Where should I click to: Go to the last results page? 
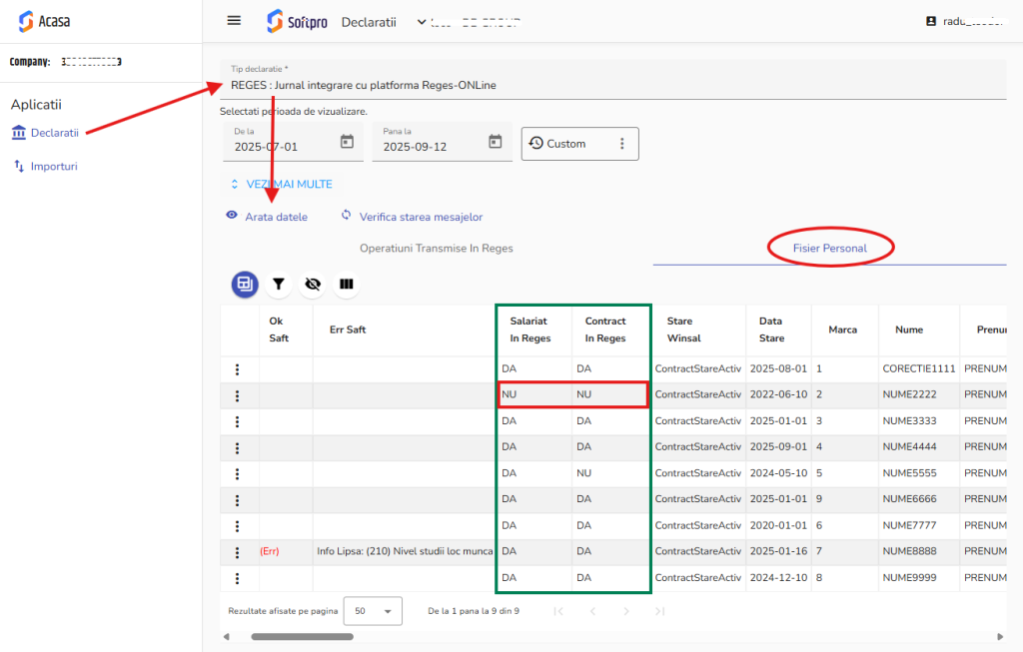point(660,611)
